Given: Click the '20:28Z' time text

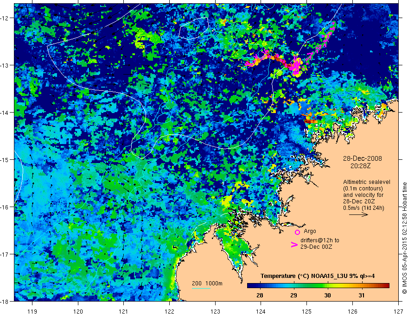Looking at the screenshot, I should (x=360, y=166).
